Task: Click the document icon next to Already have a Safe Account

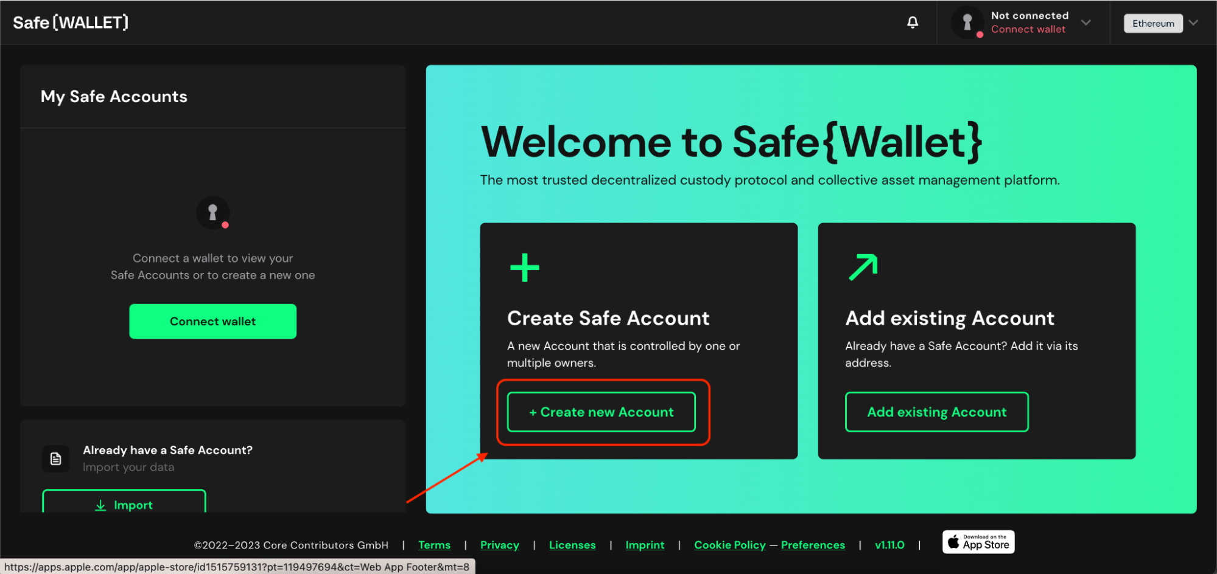Action: [55, 458]
